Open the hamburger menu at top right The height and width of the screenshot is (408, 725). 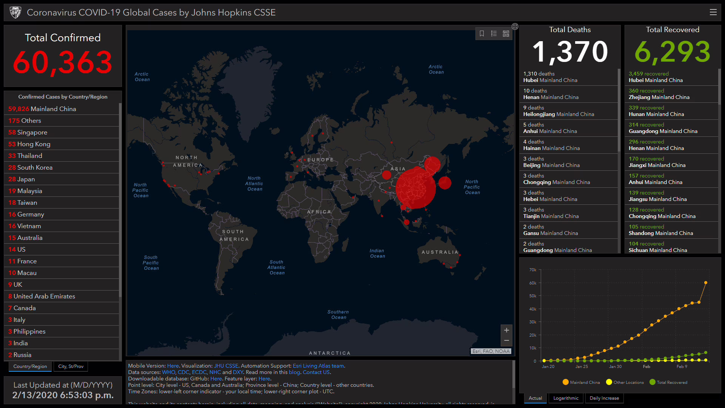pyautogui.click(x=713, y=12)
